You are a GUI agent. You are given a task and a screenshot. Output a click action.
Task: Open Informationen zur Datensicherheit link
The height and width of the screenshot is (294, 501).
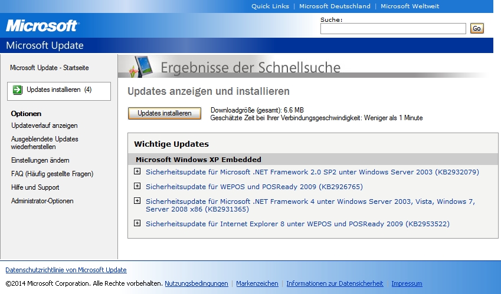(335, 283)
